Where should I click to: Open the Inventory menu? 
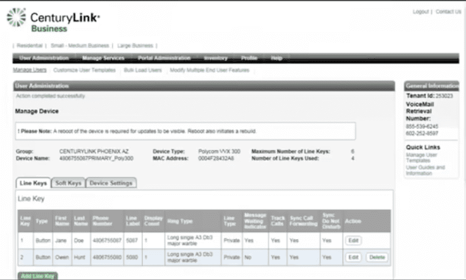216,58
